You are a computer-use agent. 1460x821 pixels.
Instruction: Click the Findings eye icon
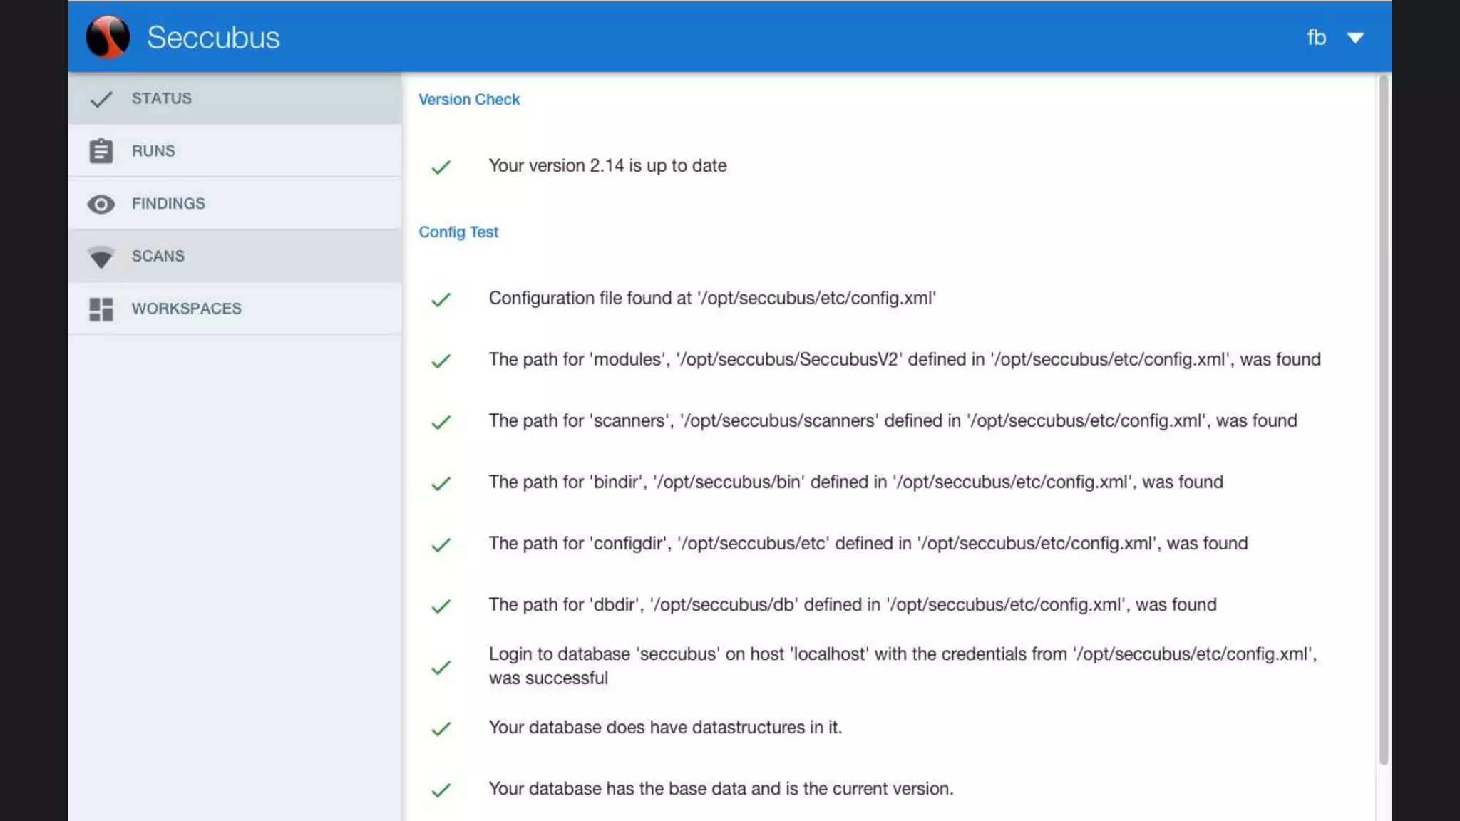[x=101, y=205]
